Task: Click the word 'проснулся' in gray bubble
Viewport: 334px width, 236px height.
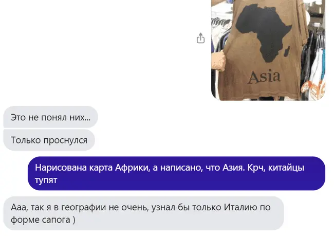Action: click(x=65, y=140)
